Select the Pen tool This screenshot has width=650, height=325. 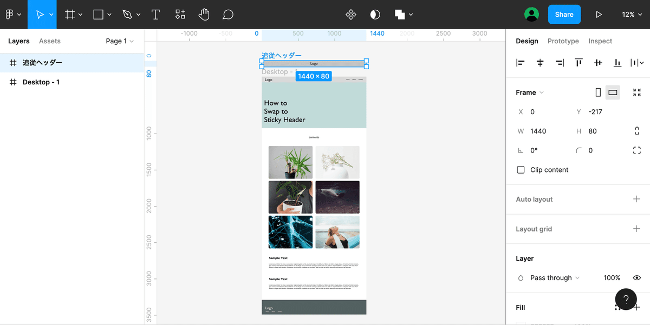coord(127,15)
